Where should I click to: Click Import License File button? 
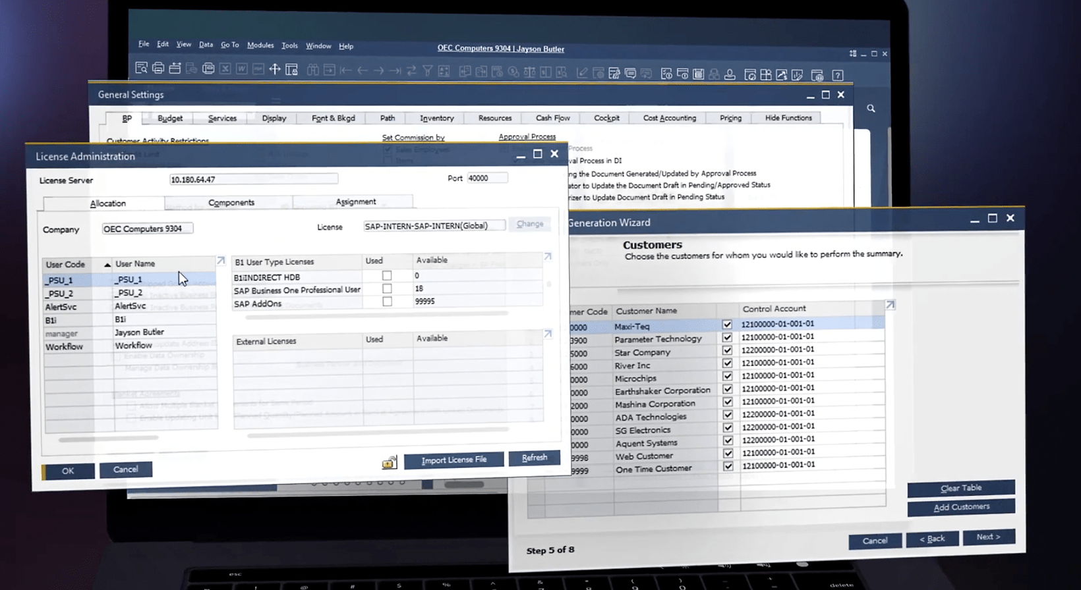[x=453, y=460]
